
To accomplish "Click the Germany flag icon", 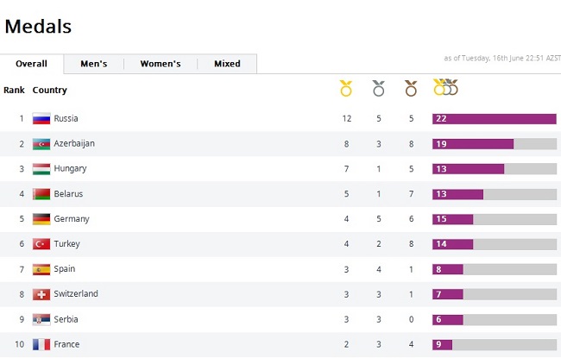I will click(x=41, y=219).
